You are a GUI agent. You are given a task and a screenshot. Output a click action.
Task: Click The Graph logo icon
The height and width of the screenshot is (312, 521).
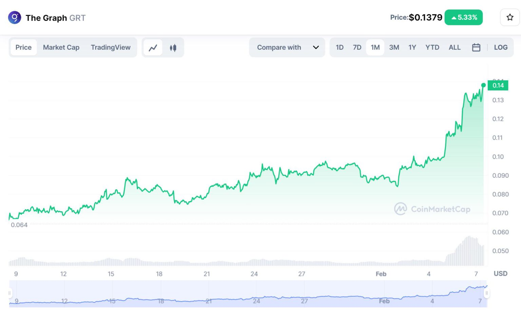(x=15, y=18)
